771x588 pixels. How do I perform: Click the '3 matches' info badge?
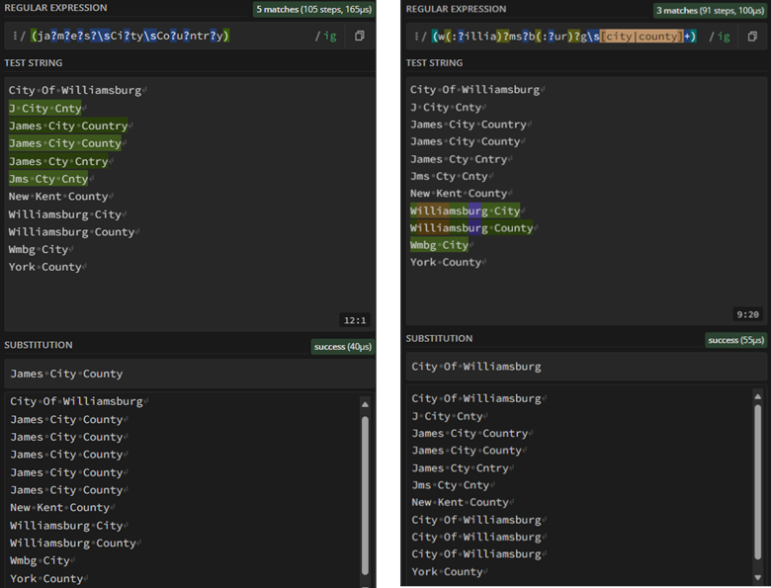(712, 9)
